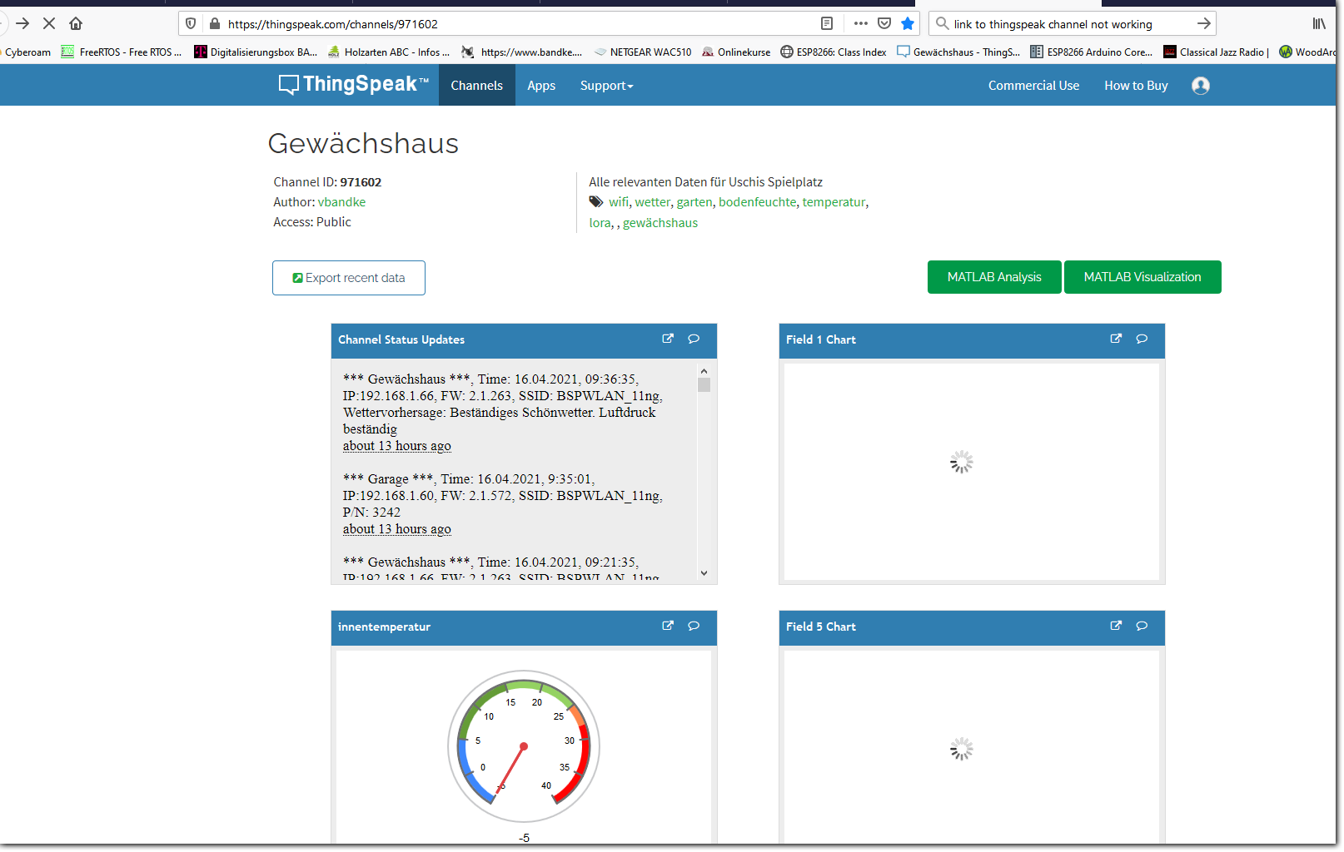Click timestamp under Garage status update
Screen dimensions: 1344x852
tap(397, 529)
